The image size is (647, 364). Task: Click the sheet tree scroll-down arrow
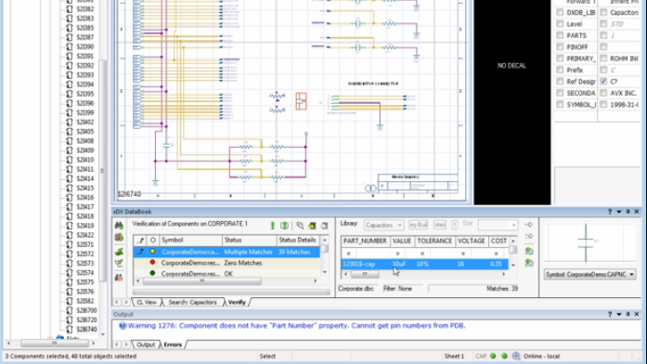pos(103,334)
